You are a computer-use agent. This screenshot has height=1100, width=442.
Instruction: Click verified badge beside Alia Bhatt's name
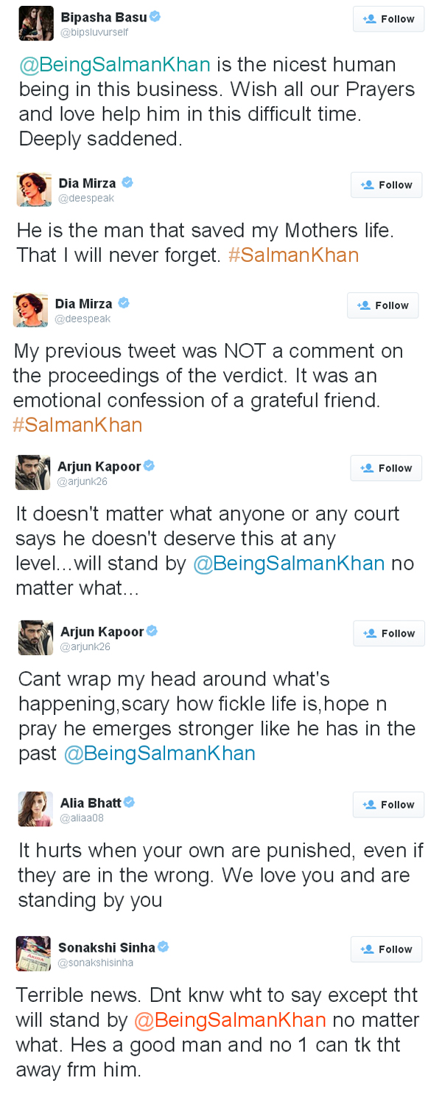click(129, 803)
